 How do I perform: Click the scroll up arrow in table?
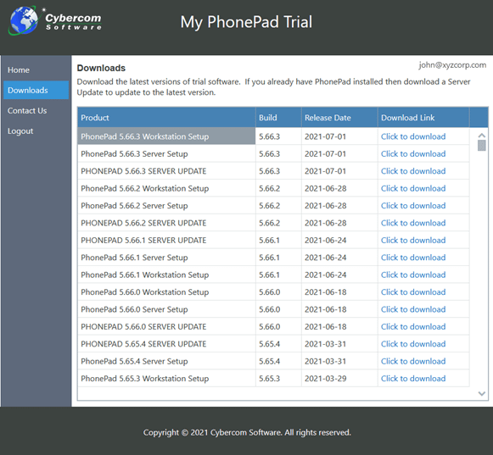pyautogui.click(x=482, y=136)
